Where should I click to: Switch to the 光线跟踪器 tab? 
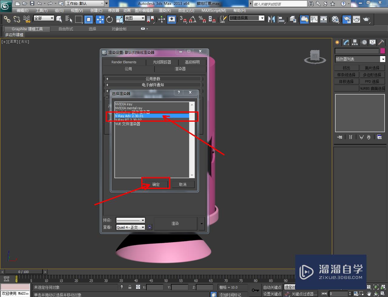[162, 62]
